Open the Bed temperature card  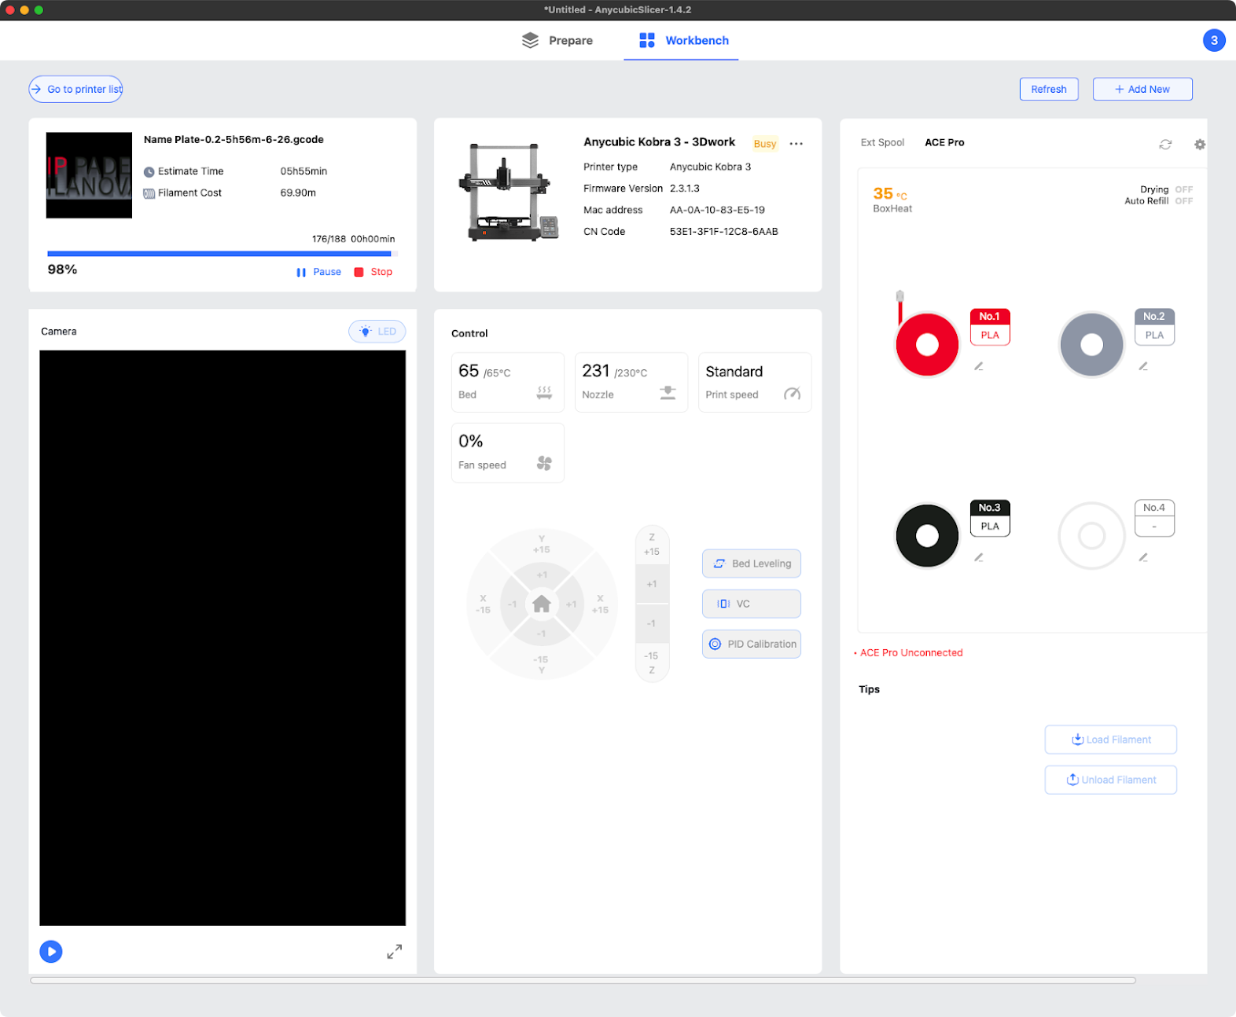pyautogui.click(x=508, y=382)
